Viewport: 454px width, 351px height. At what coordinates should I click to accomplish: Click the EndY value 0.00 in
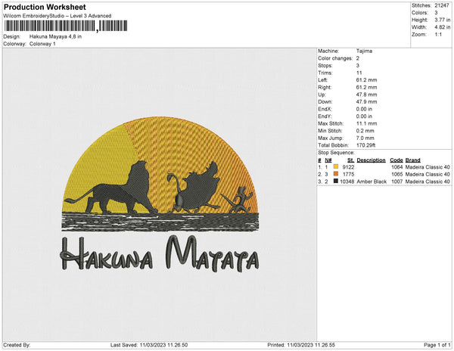point(364,116)
